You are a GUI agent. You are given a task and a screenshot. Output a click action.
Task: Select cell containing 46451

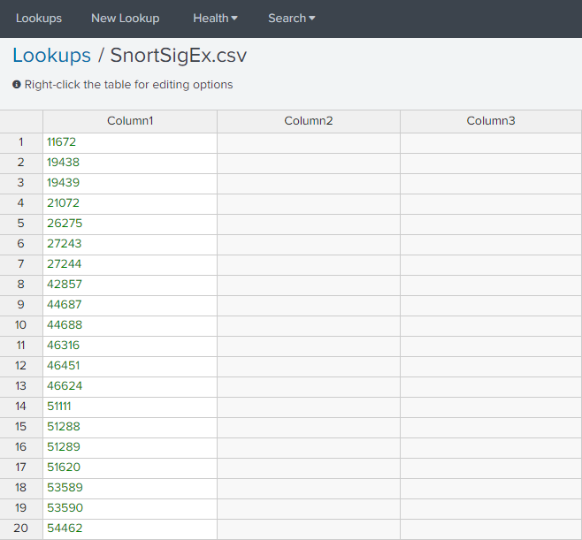point(130,367)
